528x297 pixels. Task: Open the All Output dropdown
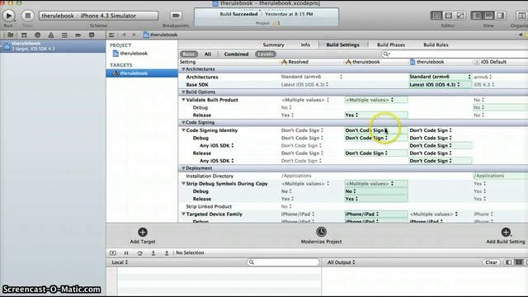[x=342, y=262]
